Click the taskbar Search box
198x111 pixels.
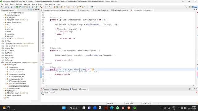[74, 108]
